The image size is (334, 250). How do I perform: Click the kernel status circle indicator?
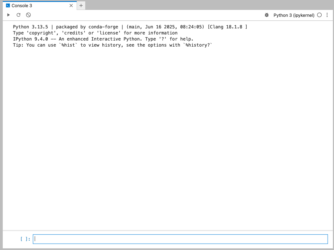(x=319, y=15)
